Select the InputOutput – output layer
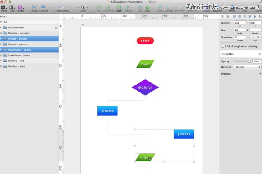 (x=29, y=50)
